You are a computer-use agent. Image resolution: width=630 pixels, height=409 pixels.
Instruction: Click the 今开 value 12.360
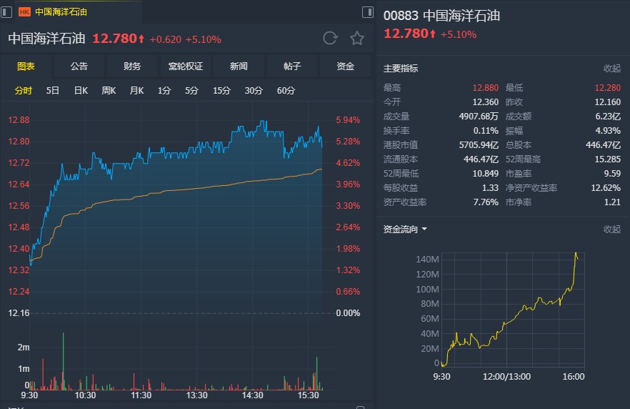coord(486,102)
